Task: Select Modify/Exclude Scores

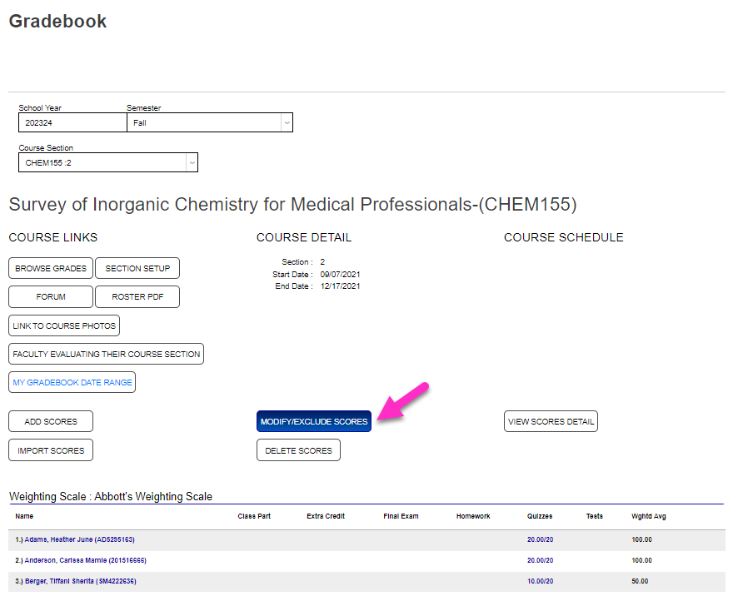Action: coord(313,421)
